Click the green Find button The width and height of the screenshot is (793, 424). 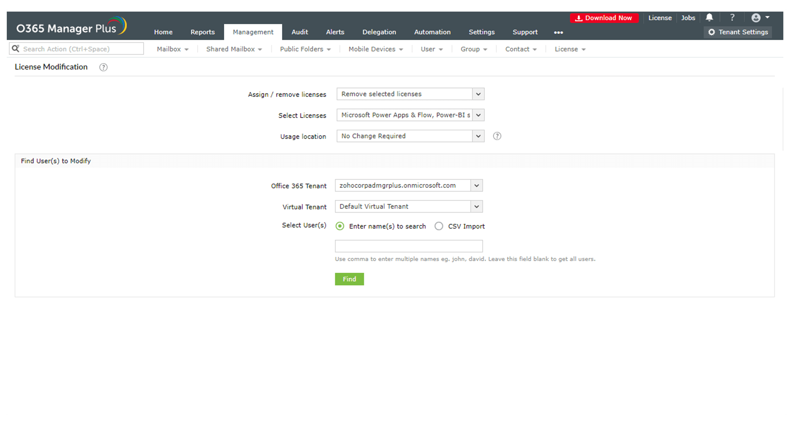pos(349,279)
